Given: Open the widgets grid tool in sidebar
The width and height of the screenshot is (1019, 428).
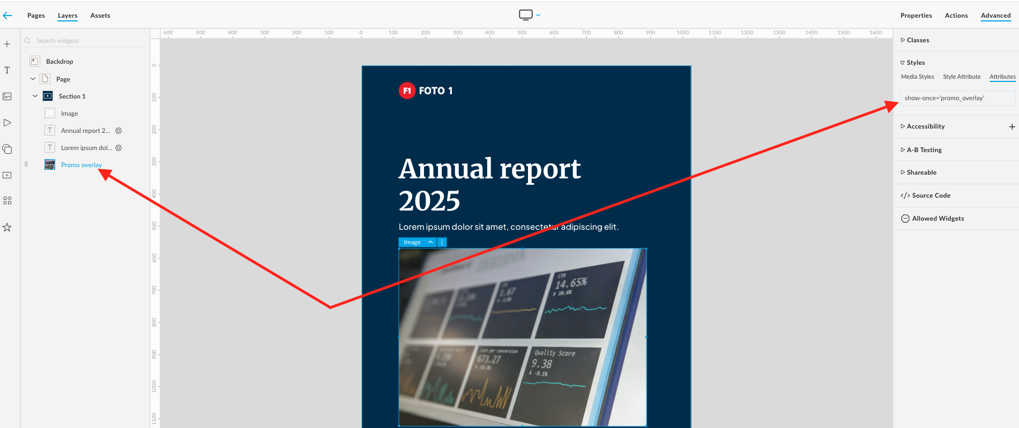Looking at the screenshot, I should click(x=7, y=200).
